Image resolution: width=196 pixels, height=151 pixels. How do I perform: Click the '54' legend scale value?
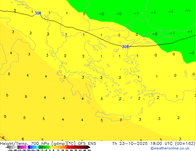tap(89, 150)
